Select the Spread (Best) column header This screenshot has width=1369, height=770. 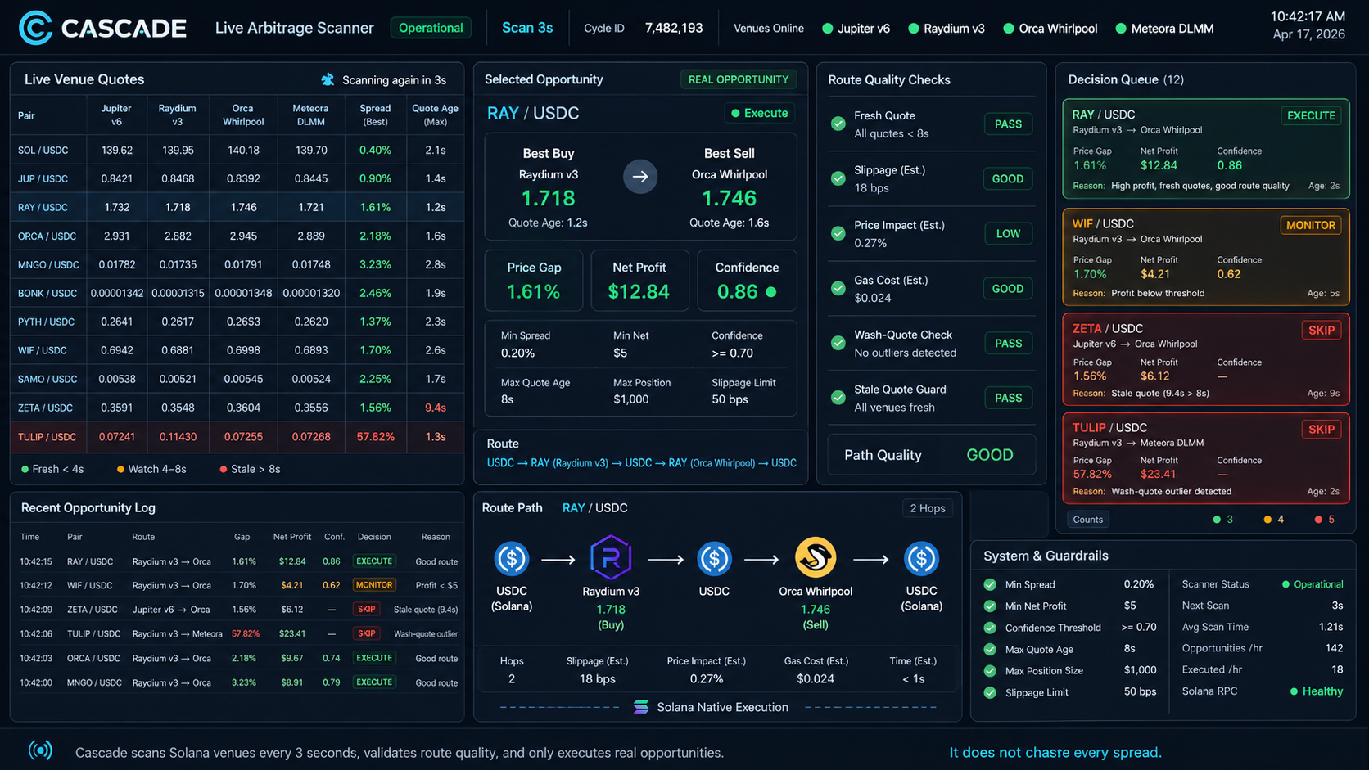pyautogui.click(x=375, y=115)
